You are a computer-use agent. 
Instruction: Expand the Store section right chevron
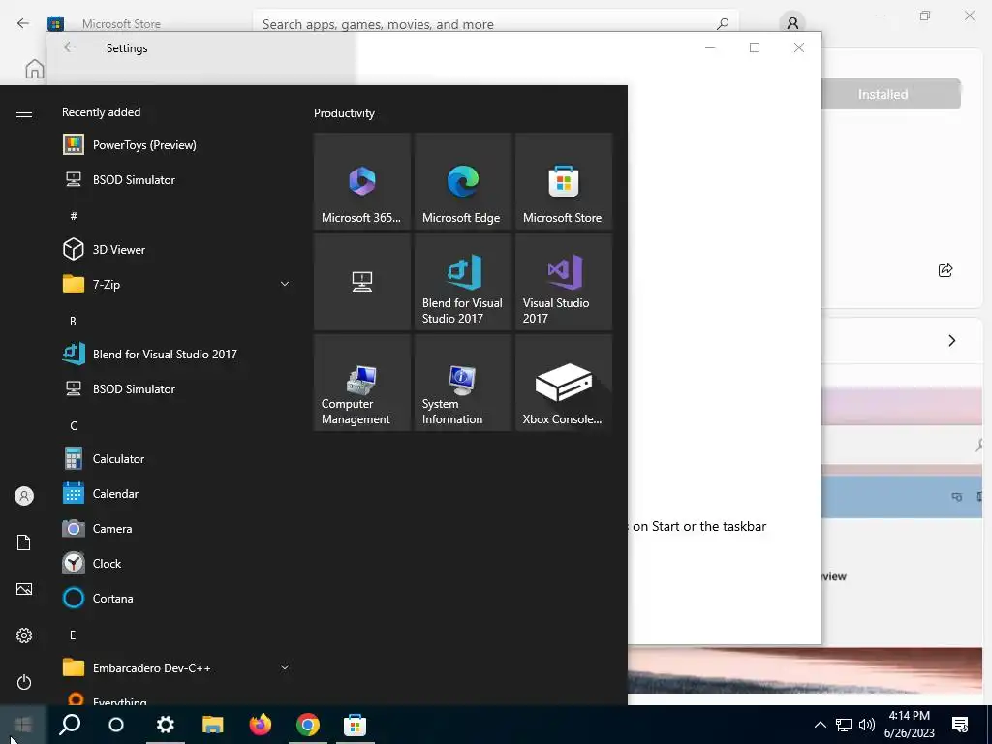coord(952,340)
